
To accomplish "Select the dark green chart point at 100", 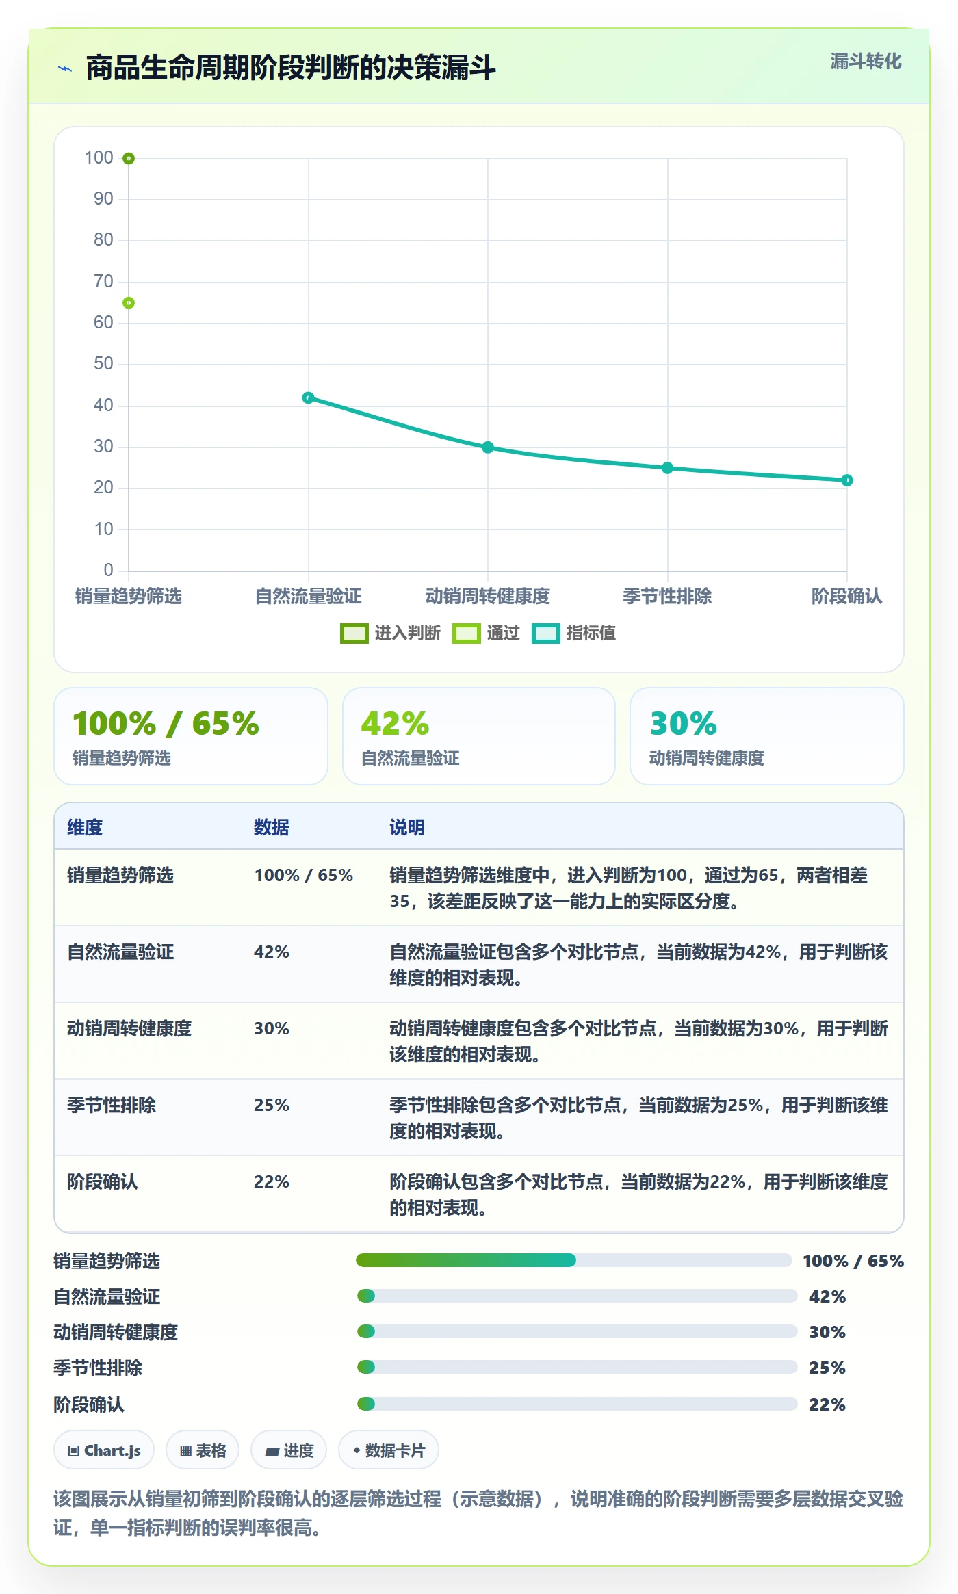I will 129,159.
